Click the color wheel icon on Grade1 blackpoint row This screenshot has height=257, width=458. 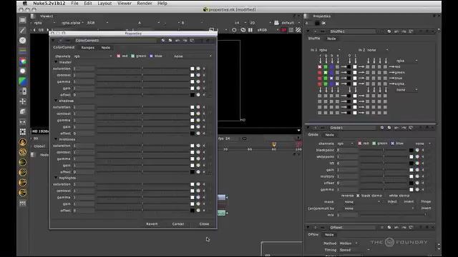click(x=417, y=150)
